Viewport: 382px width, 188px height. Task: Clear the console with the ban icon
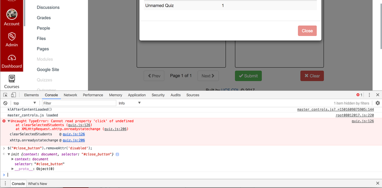[x=5, y=103]
